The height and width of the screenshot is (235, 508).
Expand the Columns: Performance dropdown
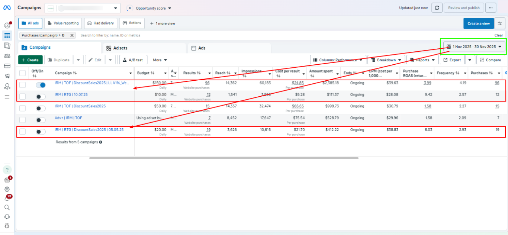coord(338,60)
